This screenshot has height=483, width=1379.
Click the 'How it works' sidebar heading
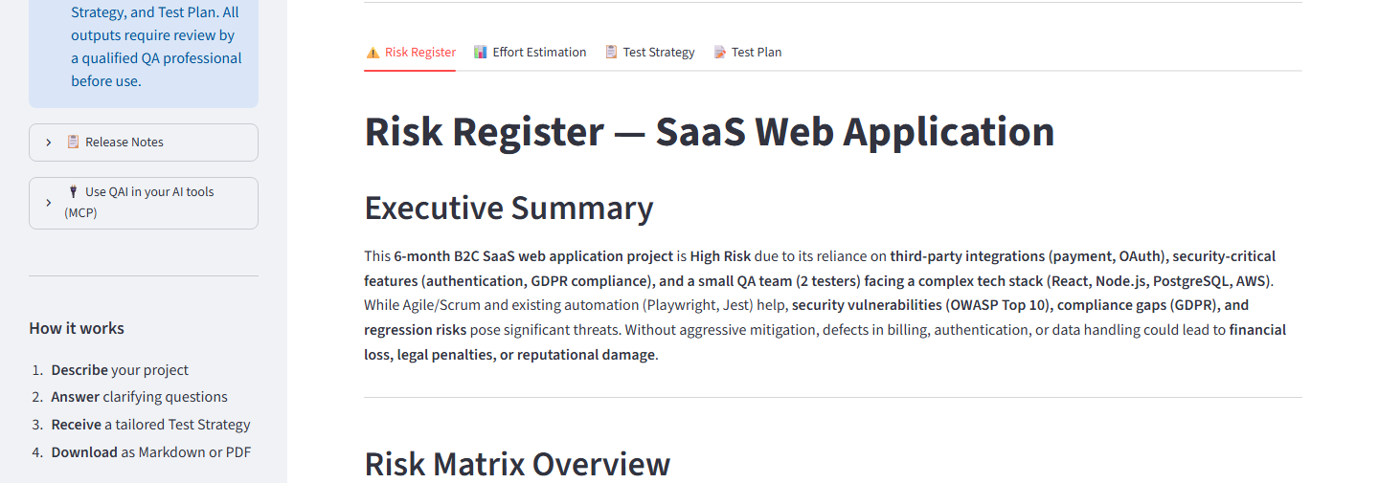pos(77,328)
